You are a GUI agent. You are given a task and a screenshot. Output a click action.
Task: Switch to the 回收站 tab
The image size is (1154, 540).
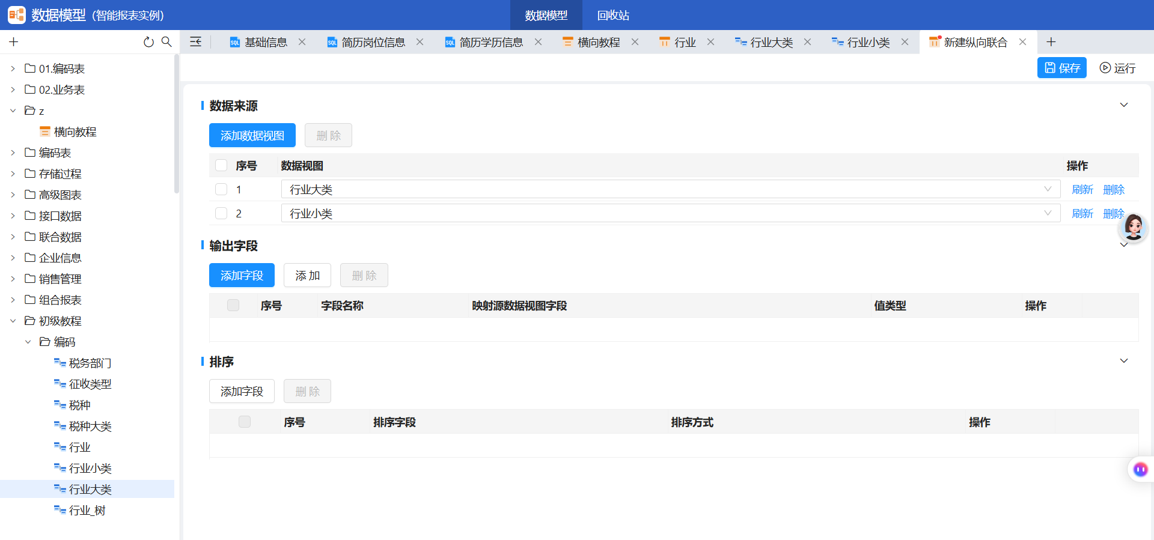[613, 15]
